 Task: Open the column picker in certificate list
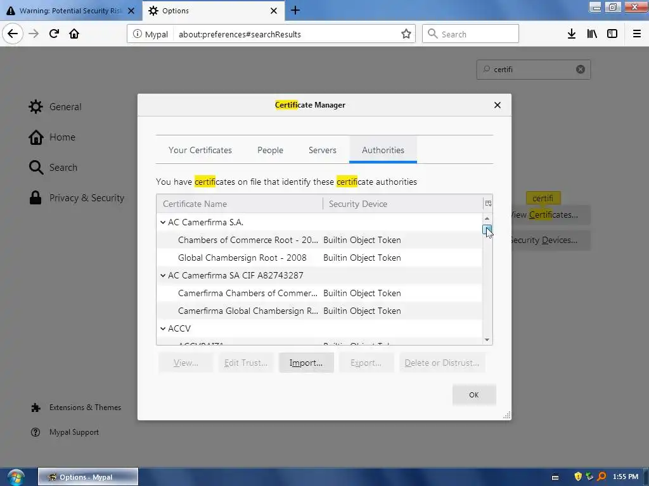[488, 203]
